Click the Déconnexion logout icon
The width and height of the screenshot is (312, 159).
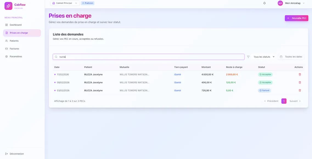pos(6,154)
